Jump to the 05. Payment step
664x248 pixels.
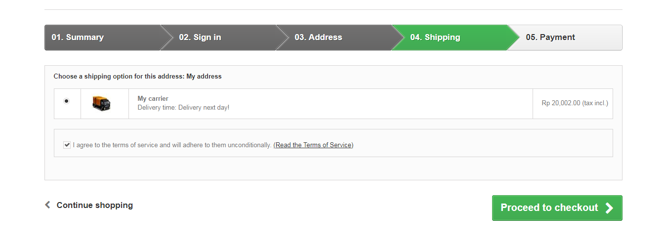[550, 38]
